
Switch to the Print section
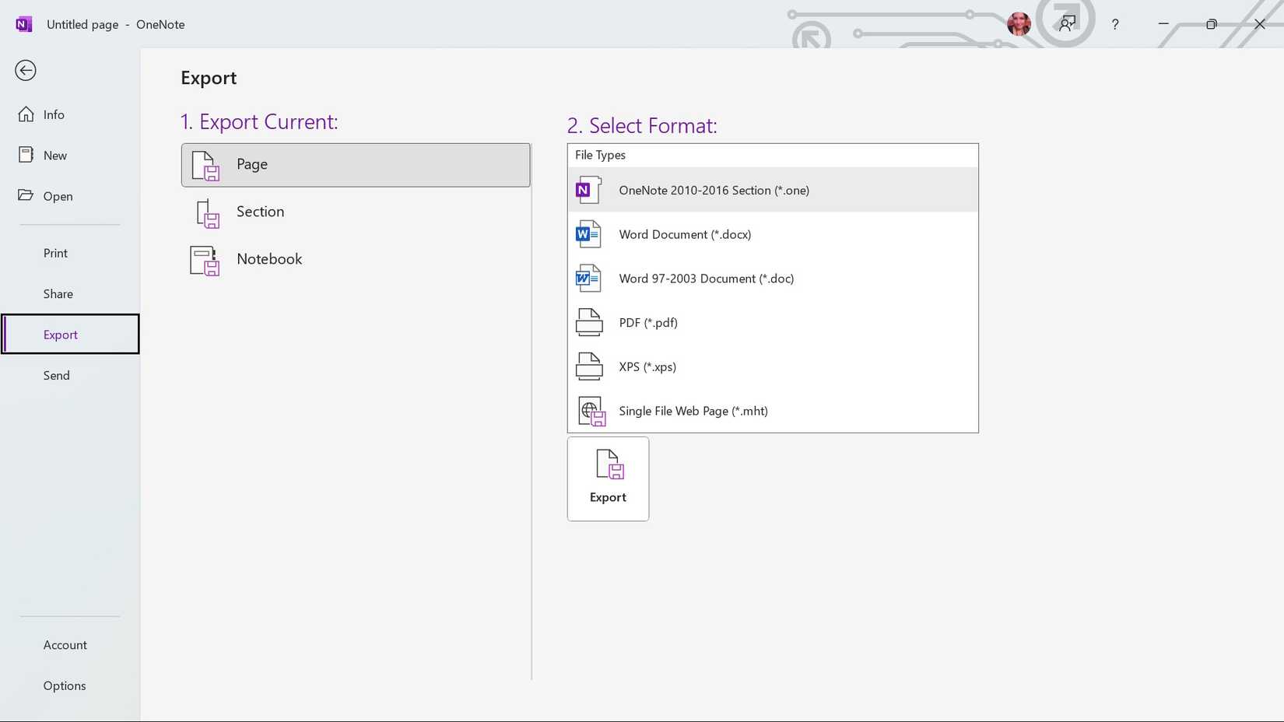tap(55, 252)
